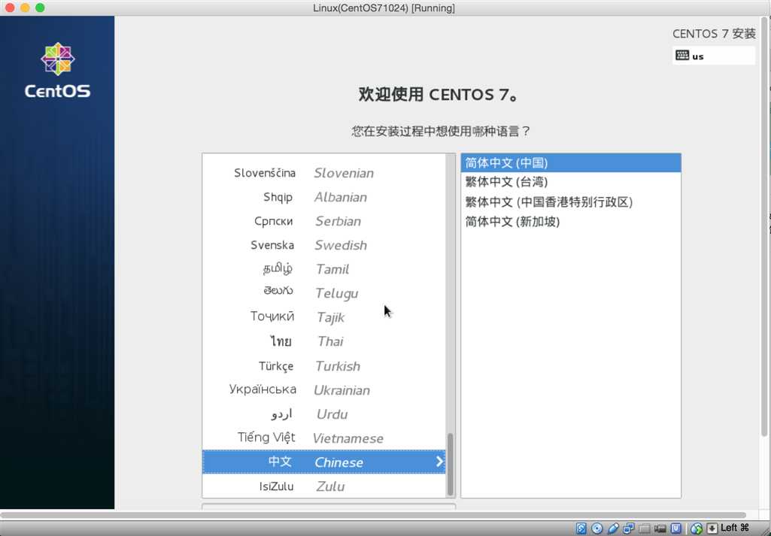
Task: Expand the Chinese row chevron arrow
Action: [439, 462]
